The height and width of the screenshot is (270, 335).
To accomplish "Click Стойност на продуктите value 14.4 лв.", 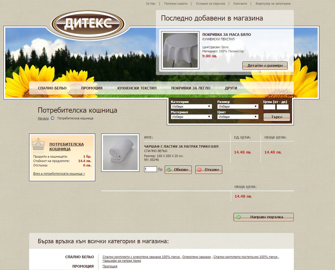I will pos(84,161).
